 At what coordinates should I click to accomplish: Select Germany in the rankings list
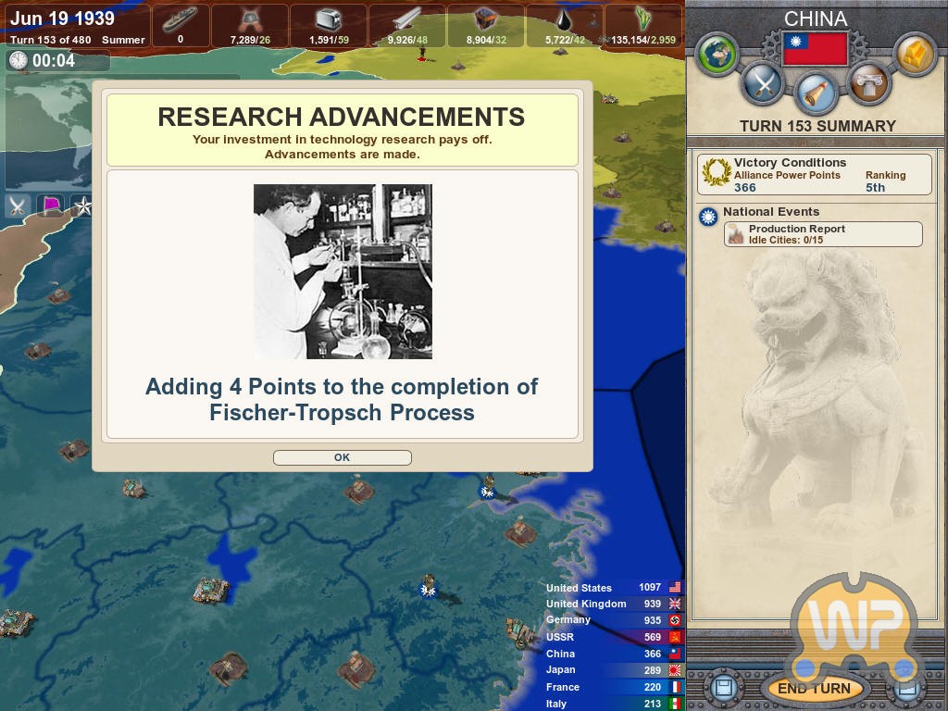click(x=568, y=620)
